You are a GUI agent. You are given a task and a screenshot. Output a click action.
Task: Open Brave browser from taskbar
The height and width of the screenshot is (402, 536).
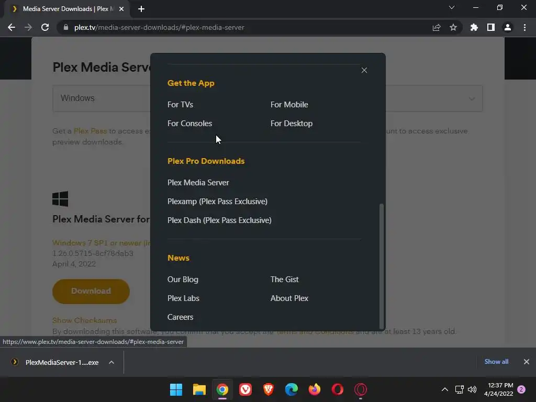pos(269,389)
